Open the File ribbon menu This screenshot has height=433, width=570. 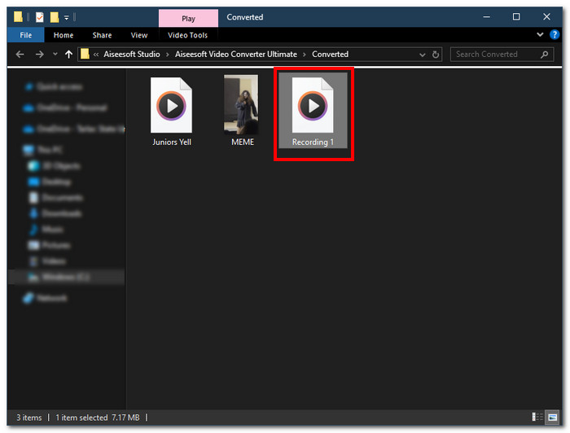pyautogui.click(x=26, y=35)
